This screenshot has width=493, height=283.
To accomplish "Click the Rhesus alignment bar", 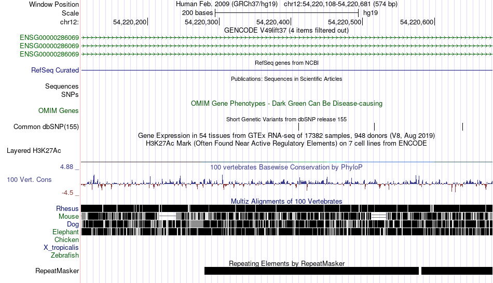I will pos(287,208).
